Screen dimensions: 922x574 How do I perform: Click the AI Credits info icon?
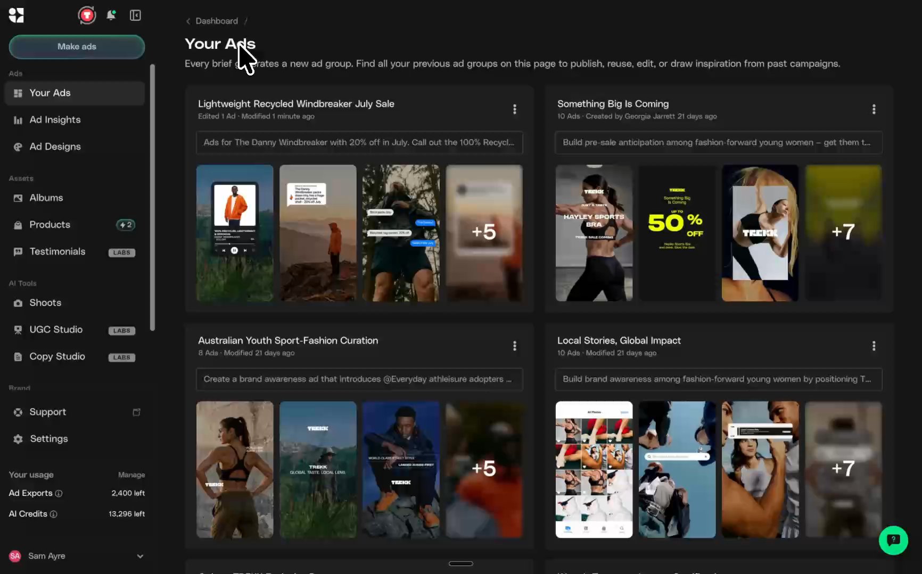click(54, 514)
